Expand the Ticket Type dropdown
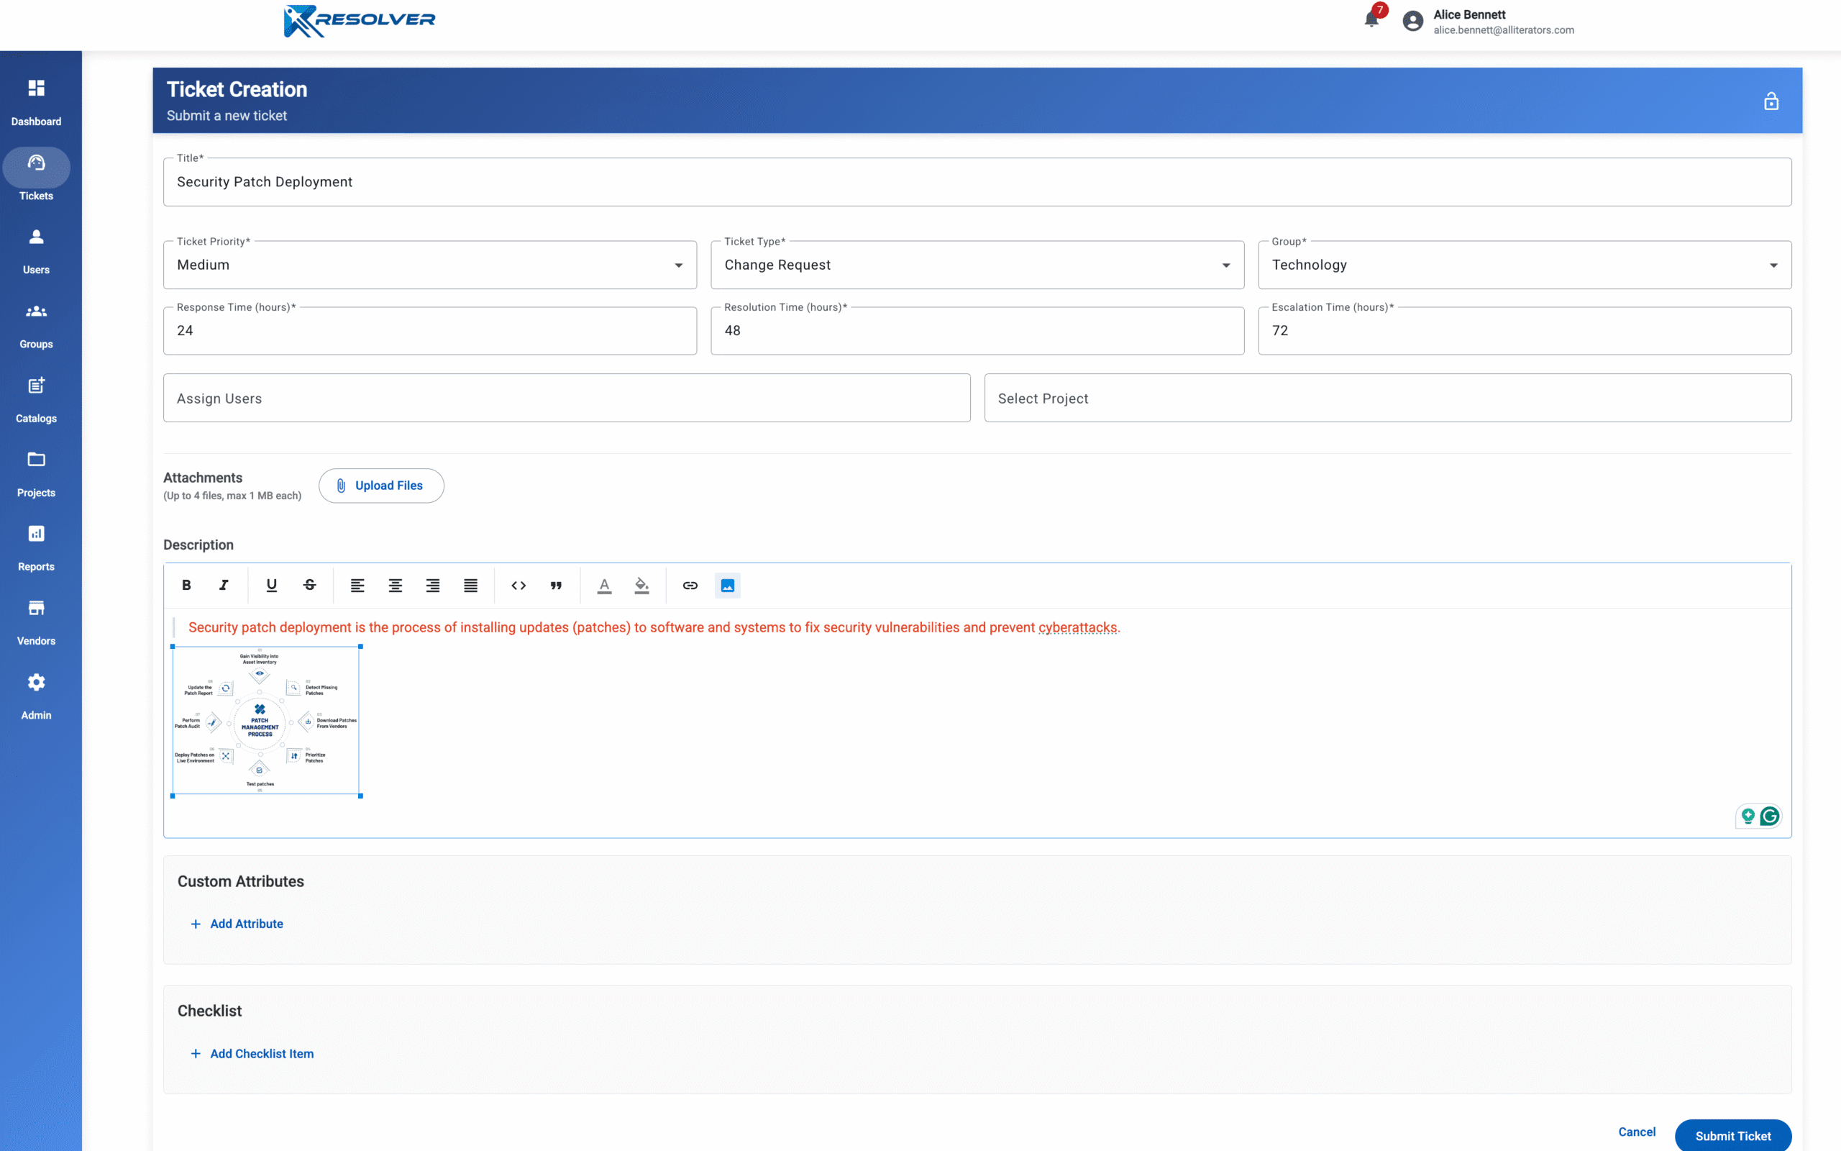 [x=977, y=265]
